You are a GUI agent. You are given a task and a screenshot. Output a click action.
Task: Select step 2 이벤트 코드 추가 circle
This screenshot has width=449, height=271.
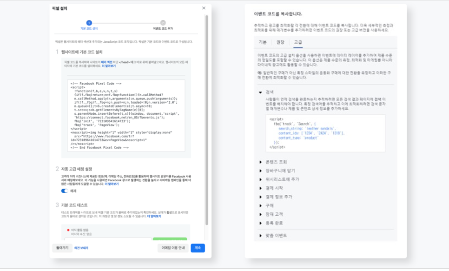tap(163, 23)
